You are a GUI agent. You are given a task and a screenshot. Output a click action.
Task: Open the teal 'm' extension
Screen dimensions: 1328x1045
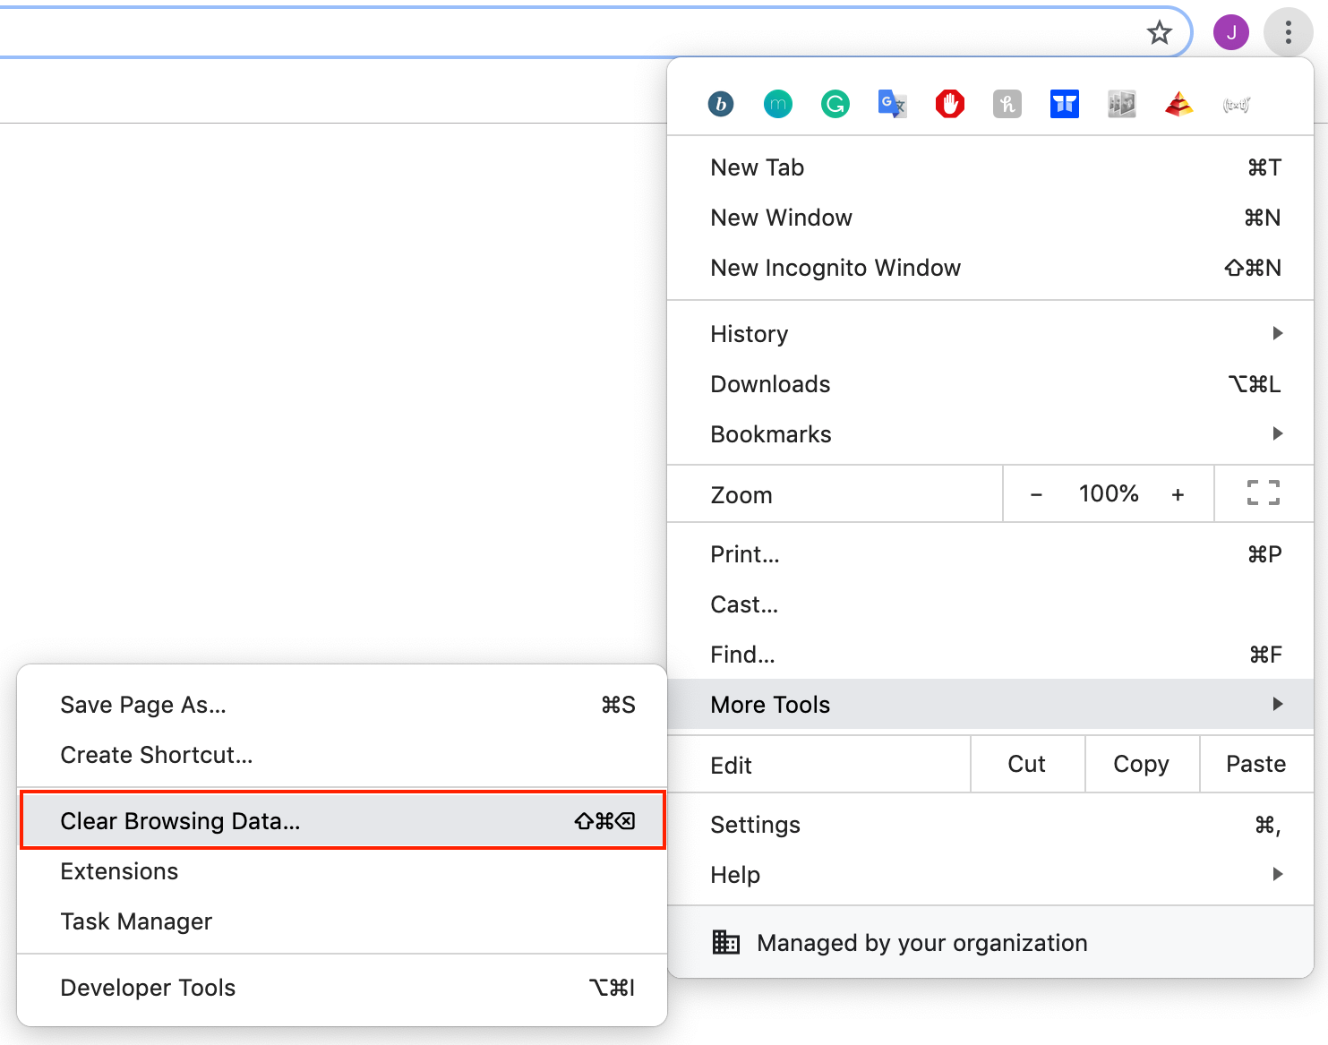778,105
